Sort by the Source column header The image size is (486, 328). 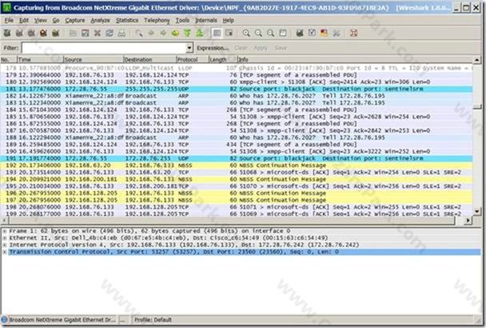[x=93, y=59]
